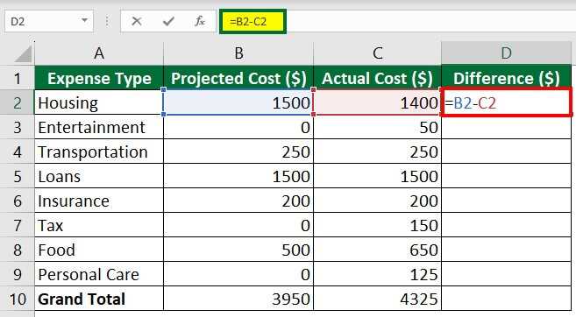The height and width of the screenshot is (317, 576).
Task: Click Food actual cost 650
Action: click(377, 250)
